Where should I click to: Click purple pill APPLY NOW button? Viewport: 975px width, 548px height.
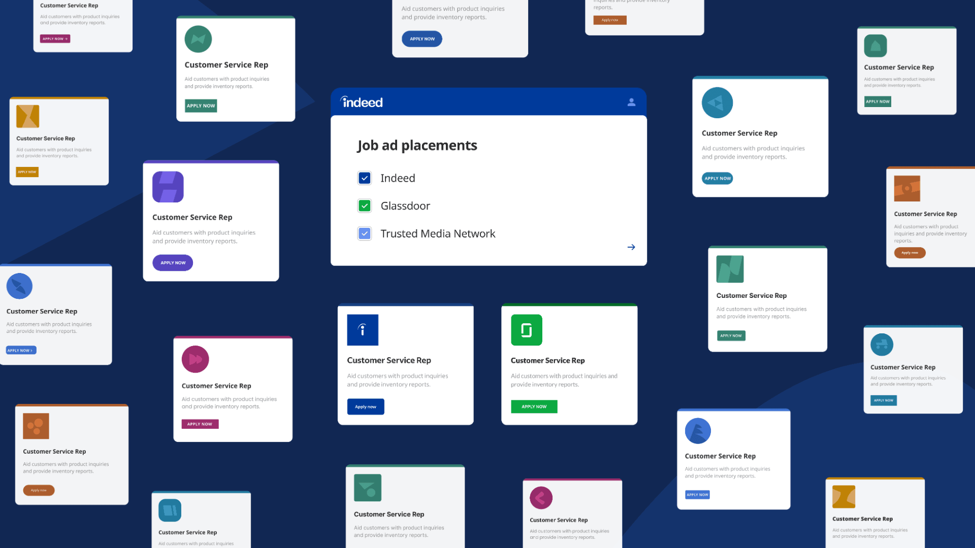pyautogui.click(x=173, y=263)
